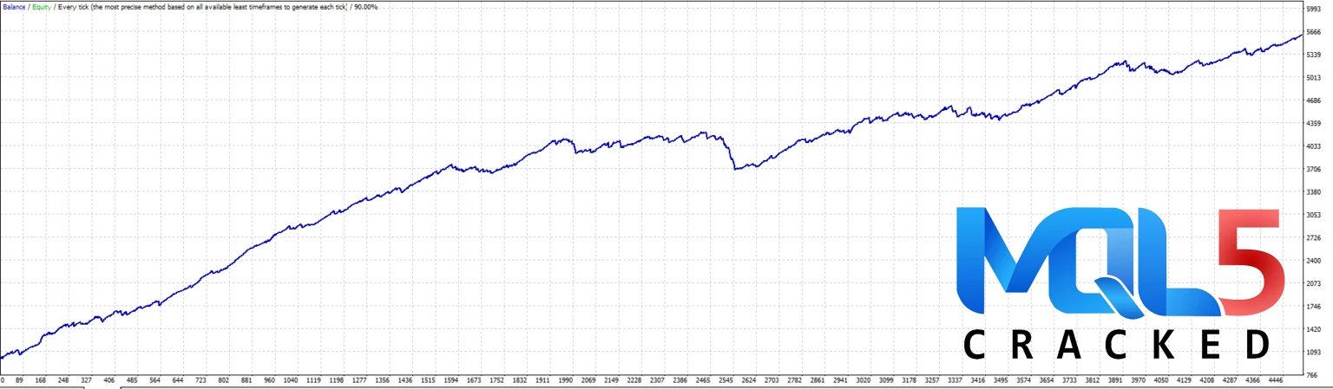The height and width of the screenshot is (389, 1333).
Task: Click trade number 3178 on the bottom axis
Action: [909, 379]
